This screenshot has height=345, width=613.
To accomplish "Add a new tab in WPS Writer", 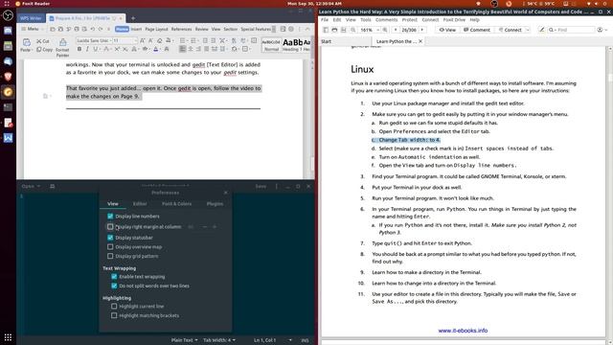I will (133, 18).
